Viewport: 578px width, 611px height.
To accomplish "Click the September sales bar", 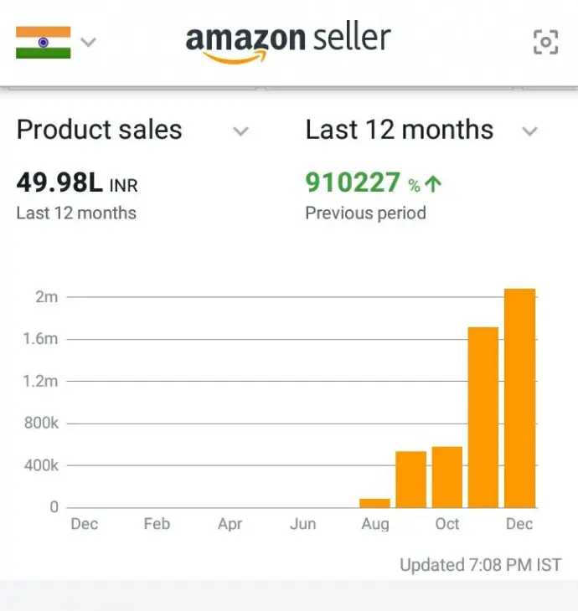I will (411, 480).
